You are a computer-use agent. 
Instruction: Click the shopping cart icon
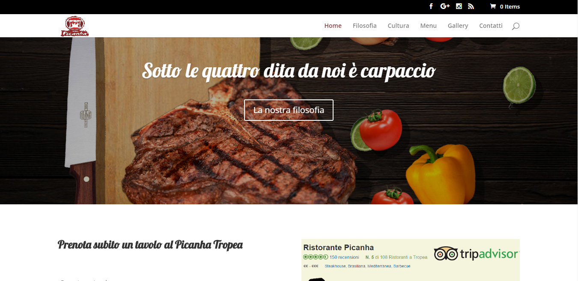point(493,6)
